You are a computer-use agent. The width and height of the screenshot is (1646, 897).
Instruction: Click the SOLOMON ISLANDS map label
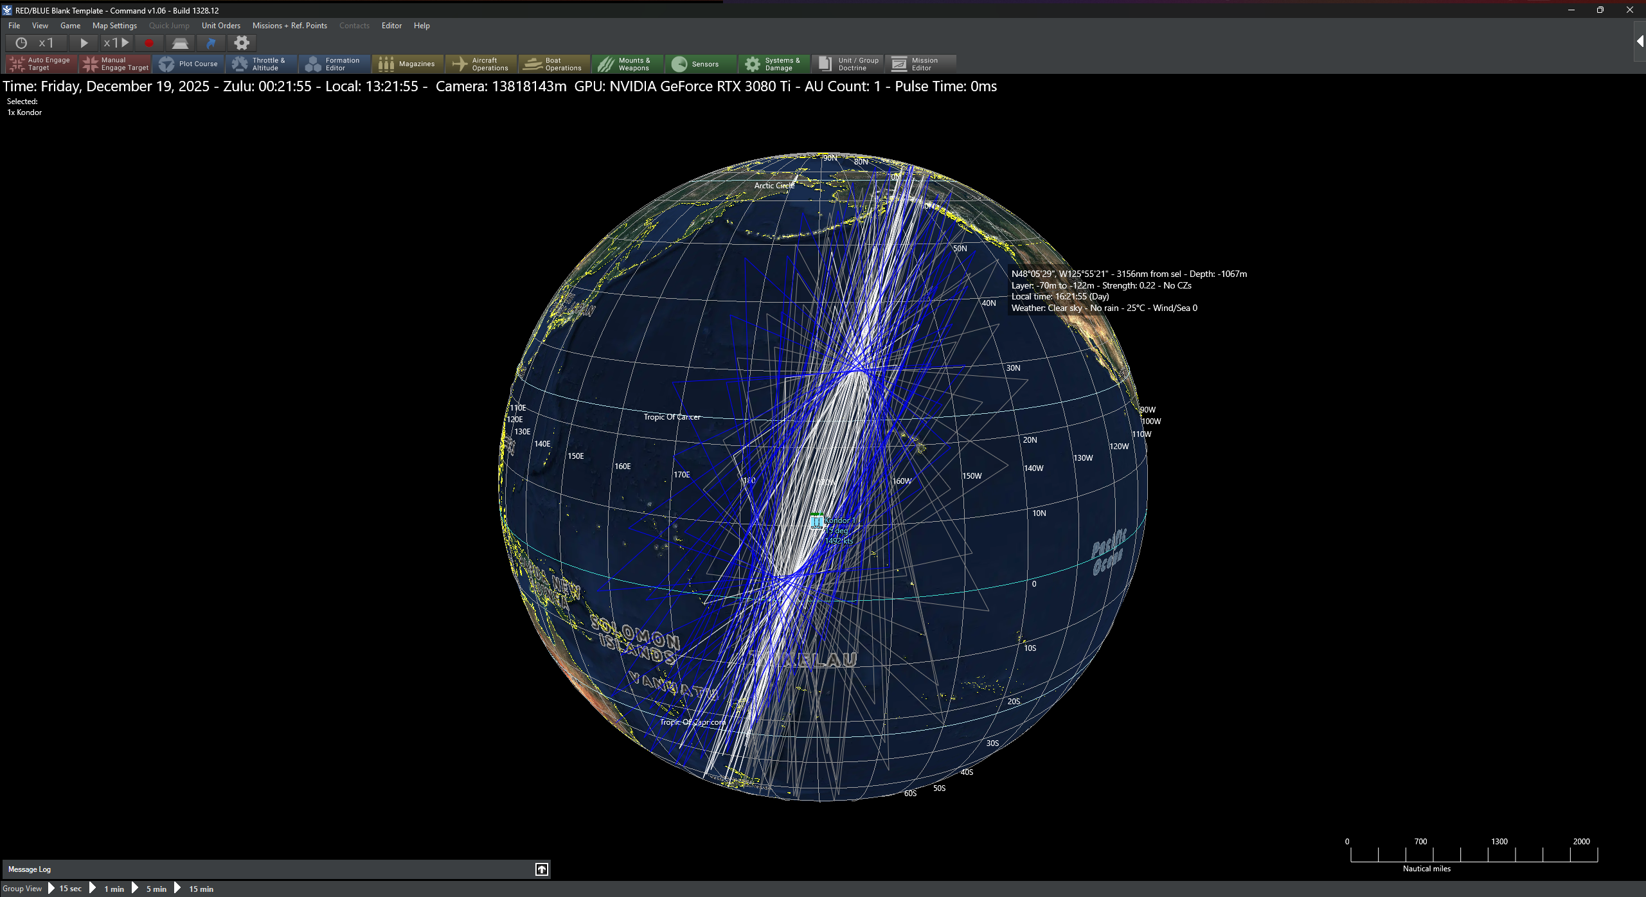click(x=636, y=640)
